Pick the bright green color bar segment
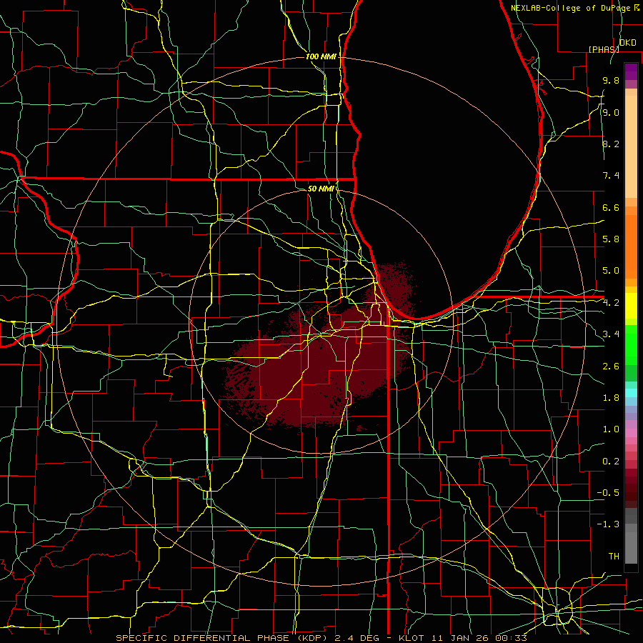 tap(631, 345)
